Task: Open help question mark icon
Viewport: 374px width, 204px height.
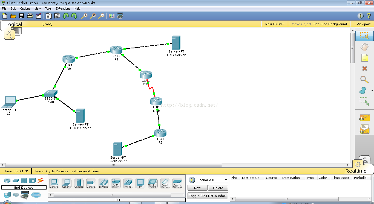Action: (x=369, y=16)
